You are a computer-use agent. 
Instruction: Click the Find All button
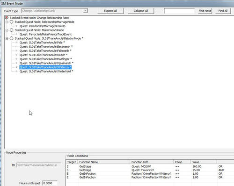(223, 11)
